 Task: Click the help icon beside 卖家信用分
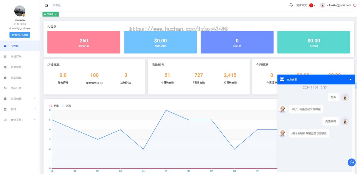tap(101, 83)
